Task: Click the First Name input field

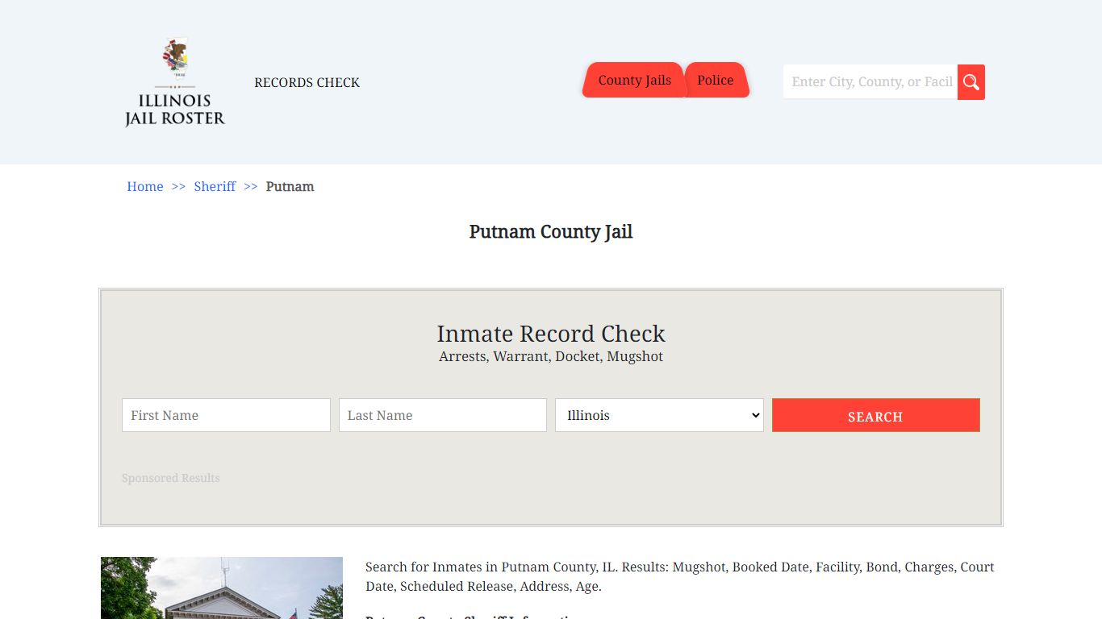Action: pyautogui.click(x=226, y=415)
